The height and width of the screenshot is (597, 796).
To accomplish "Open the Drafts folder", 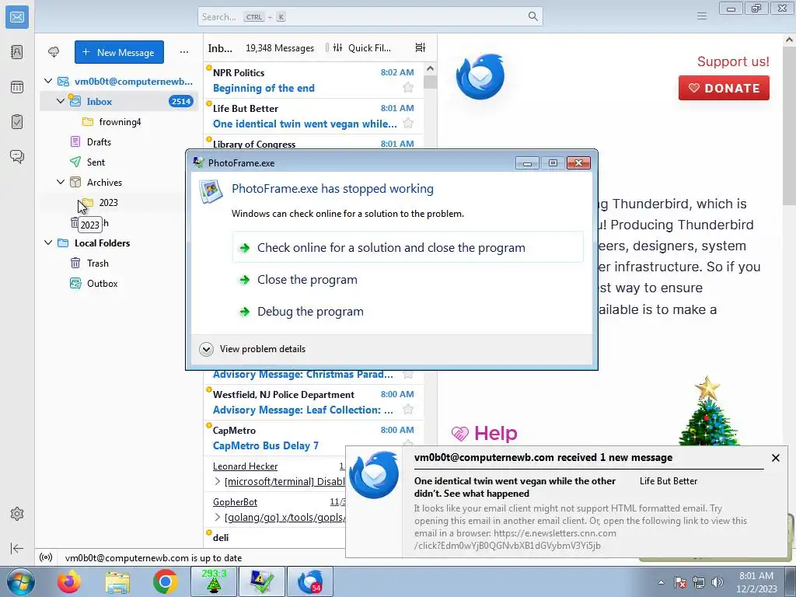I will pyautogui.click(x=99, y=142).
